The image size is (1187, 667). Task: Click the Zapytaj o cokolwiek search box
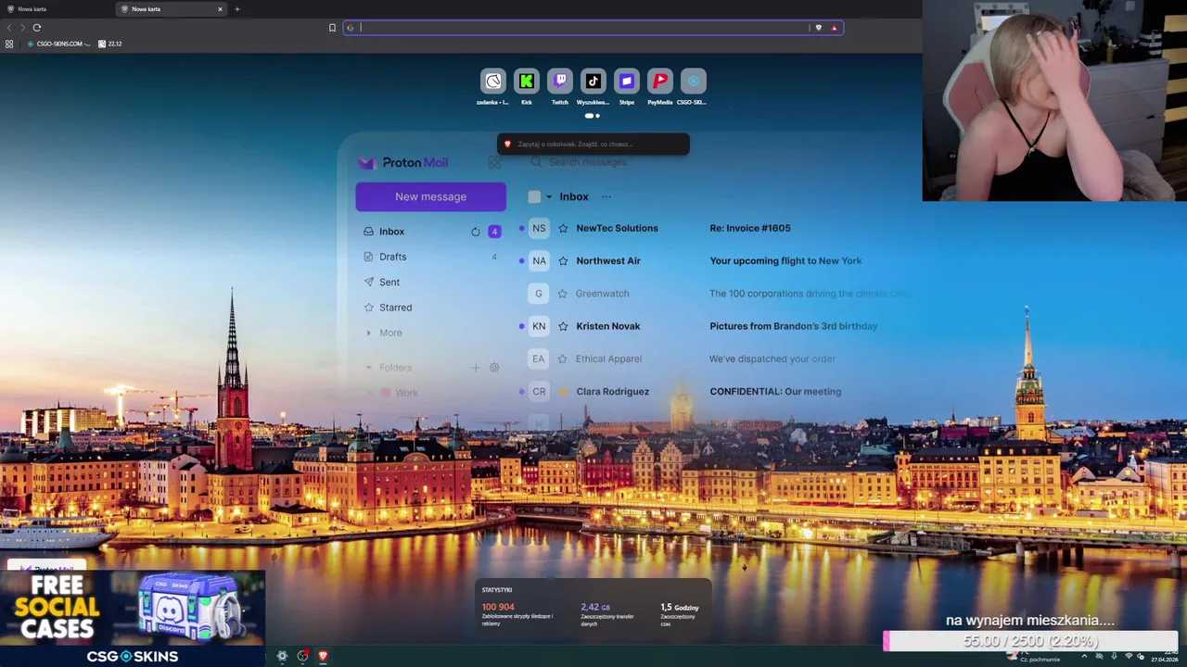tap(593, 145)
